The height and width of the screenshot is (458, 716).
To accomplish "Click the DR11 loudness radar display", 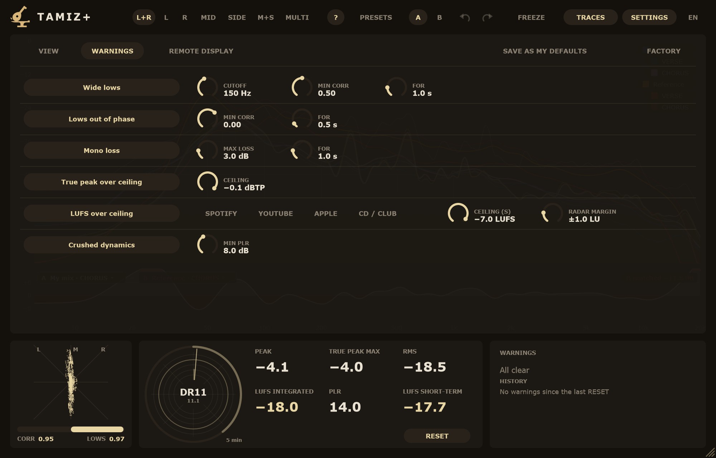I will coord(193,394).
